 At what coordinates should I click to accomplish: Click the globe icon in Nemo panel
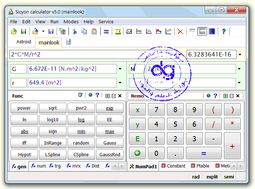208,95
